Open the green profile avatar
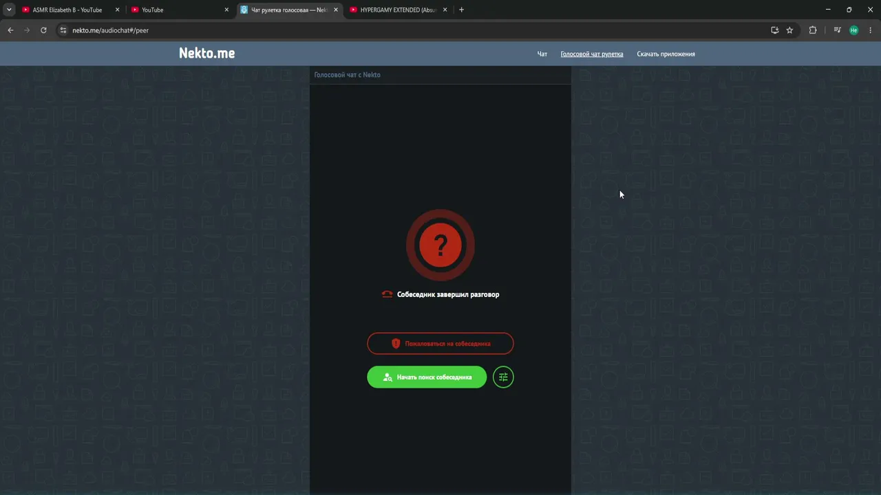 pyautogui.click(x=853, y=30)
